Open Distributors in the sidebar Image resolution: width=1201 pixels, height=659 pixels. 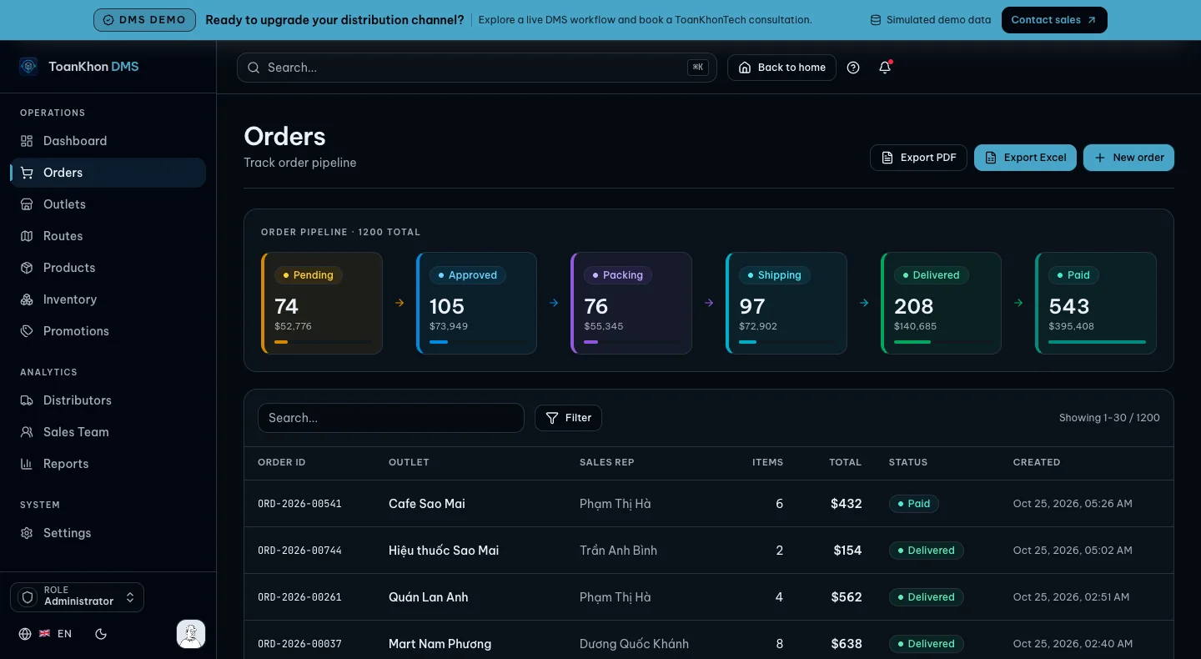click(108, 400)
